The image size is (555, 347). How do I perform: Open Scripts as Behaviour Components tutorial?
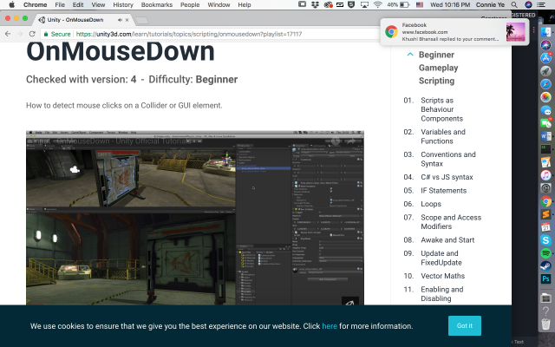(x=441, y=109)
